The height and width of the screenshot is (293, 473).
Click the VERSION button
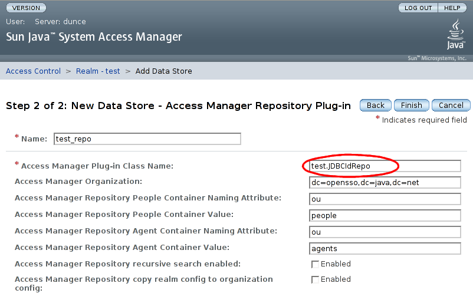(26, 8)
